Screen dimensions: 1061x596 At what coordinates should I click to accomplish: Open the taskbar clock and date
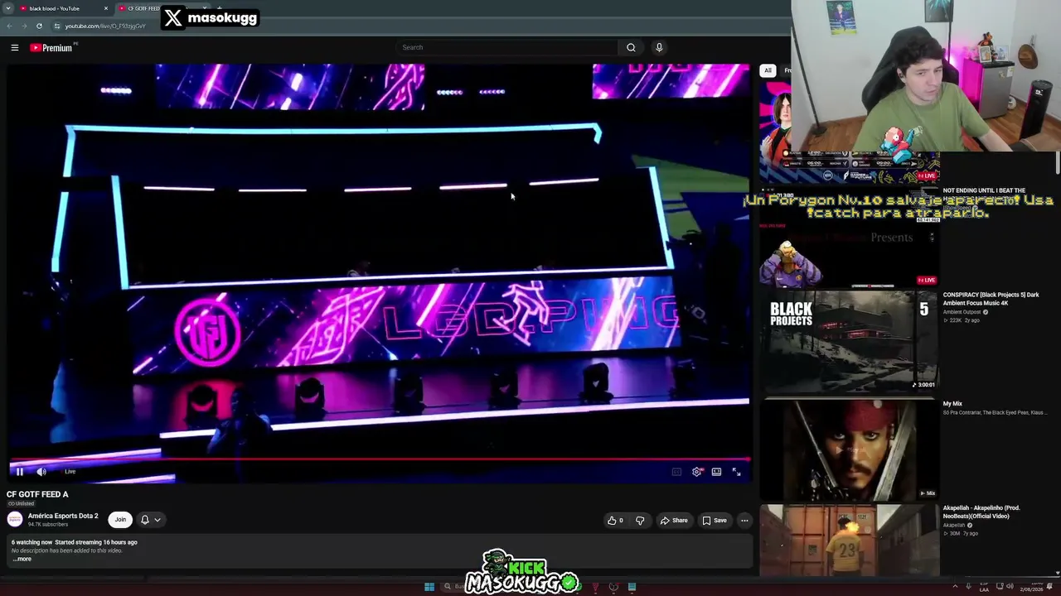click(x=1031, y=587)
